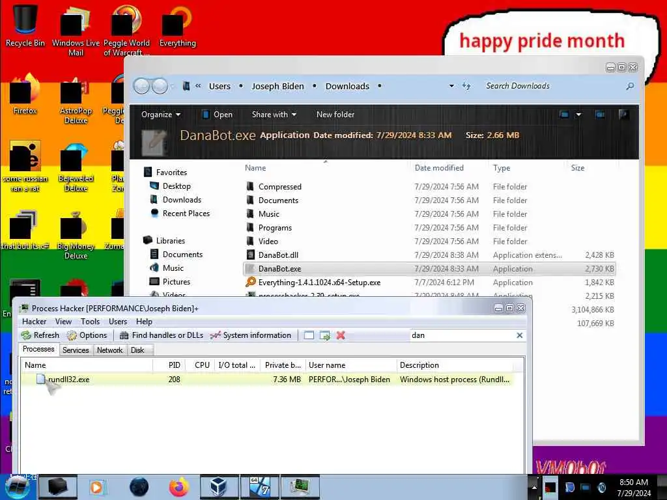Show hidden tray icons arrow
This screenshot has width=667, height=500.
534,488
